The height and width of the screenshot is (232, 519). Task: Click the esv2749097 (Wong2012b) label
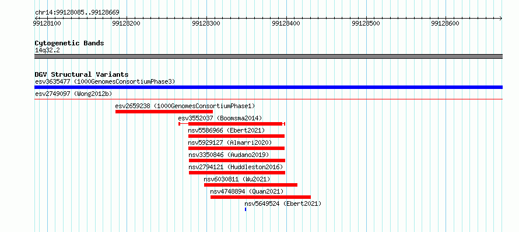pyautogui.click(x=73, y=94)
